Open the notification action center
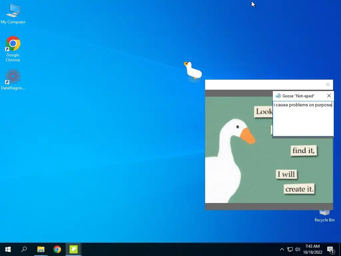Screen dimensions: 341x256 point(331,249)
